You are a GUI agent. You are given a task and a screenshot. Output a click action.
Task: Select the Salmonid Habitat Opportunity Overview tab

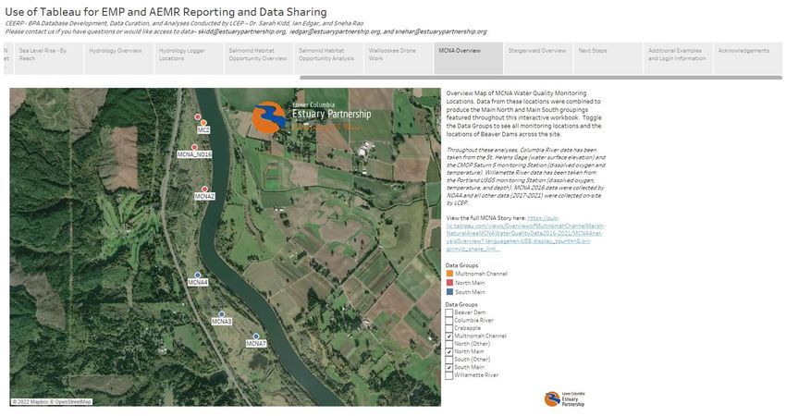259,58
